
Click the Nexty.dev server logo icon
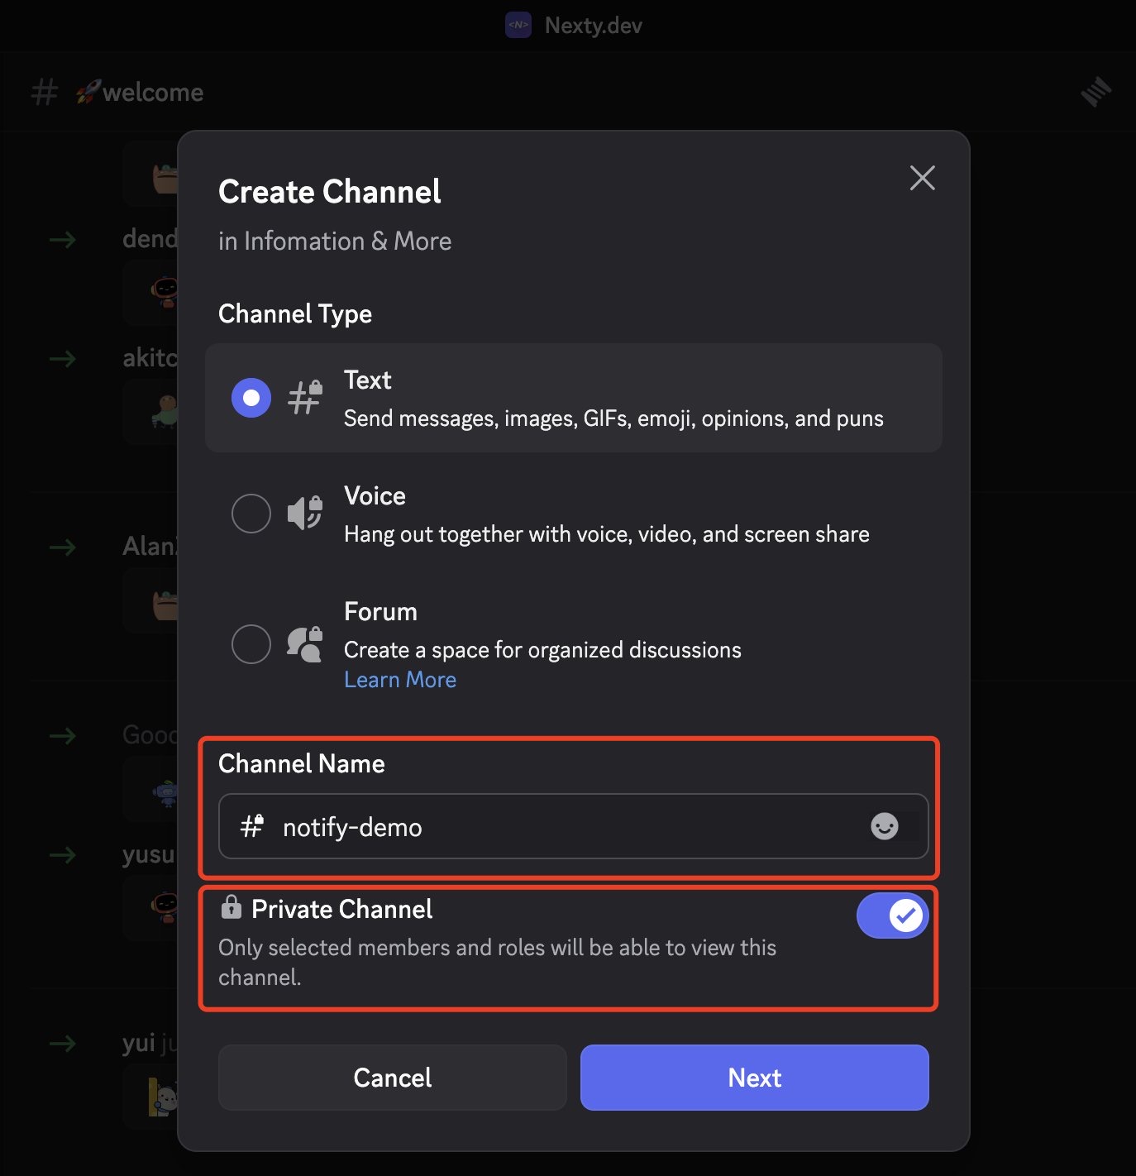point(518,25)
